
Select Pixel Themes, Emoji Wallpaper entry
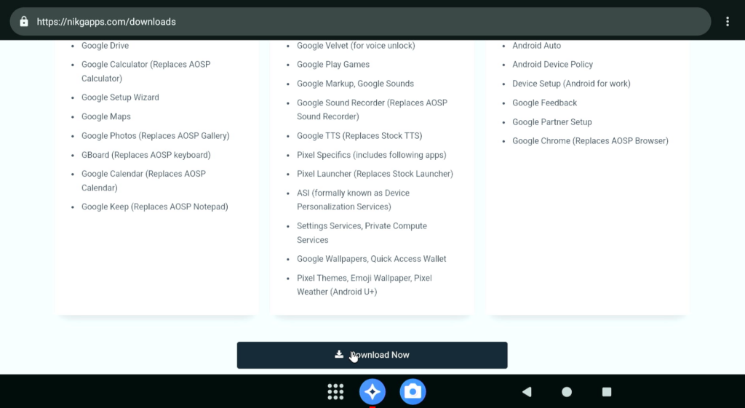pyautogui.click(x=364, y=285)
